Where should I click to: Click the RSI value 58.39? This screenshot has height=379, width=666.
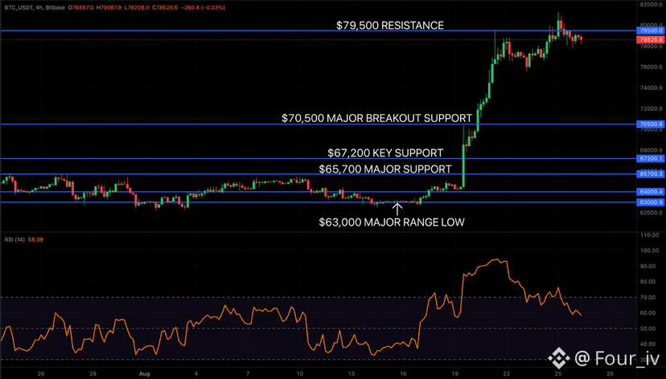pyautogui.click(x=35, y=239)
